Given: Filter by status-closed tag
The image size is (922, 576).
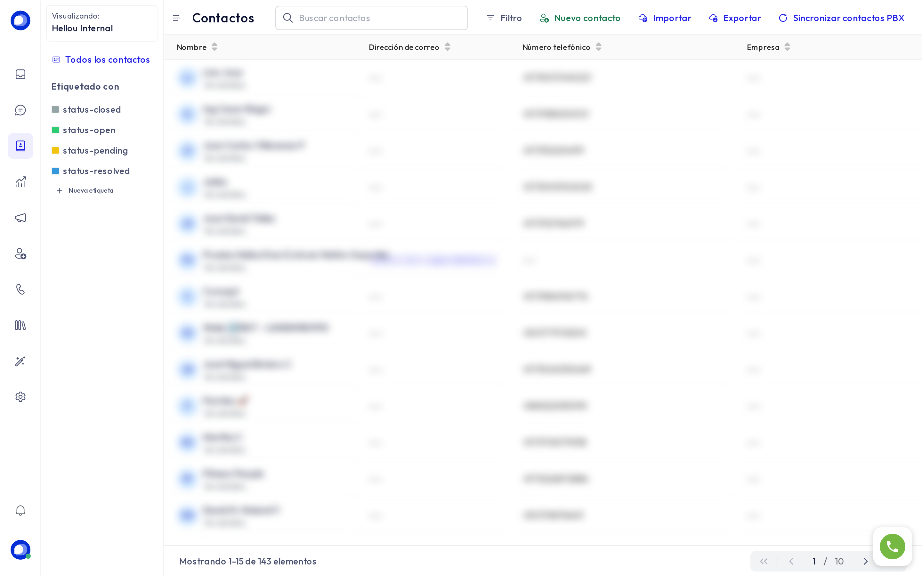Looking at the screenshot, I should [x=86, y=110].
